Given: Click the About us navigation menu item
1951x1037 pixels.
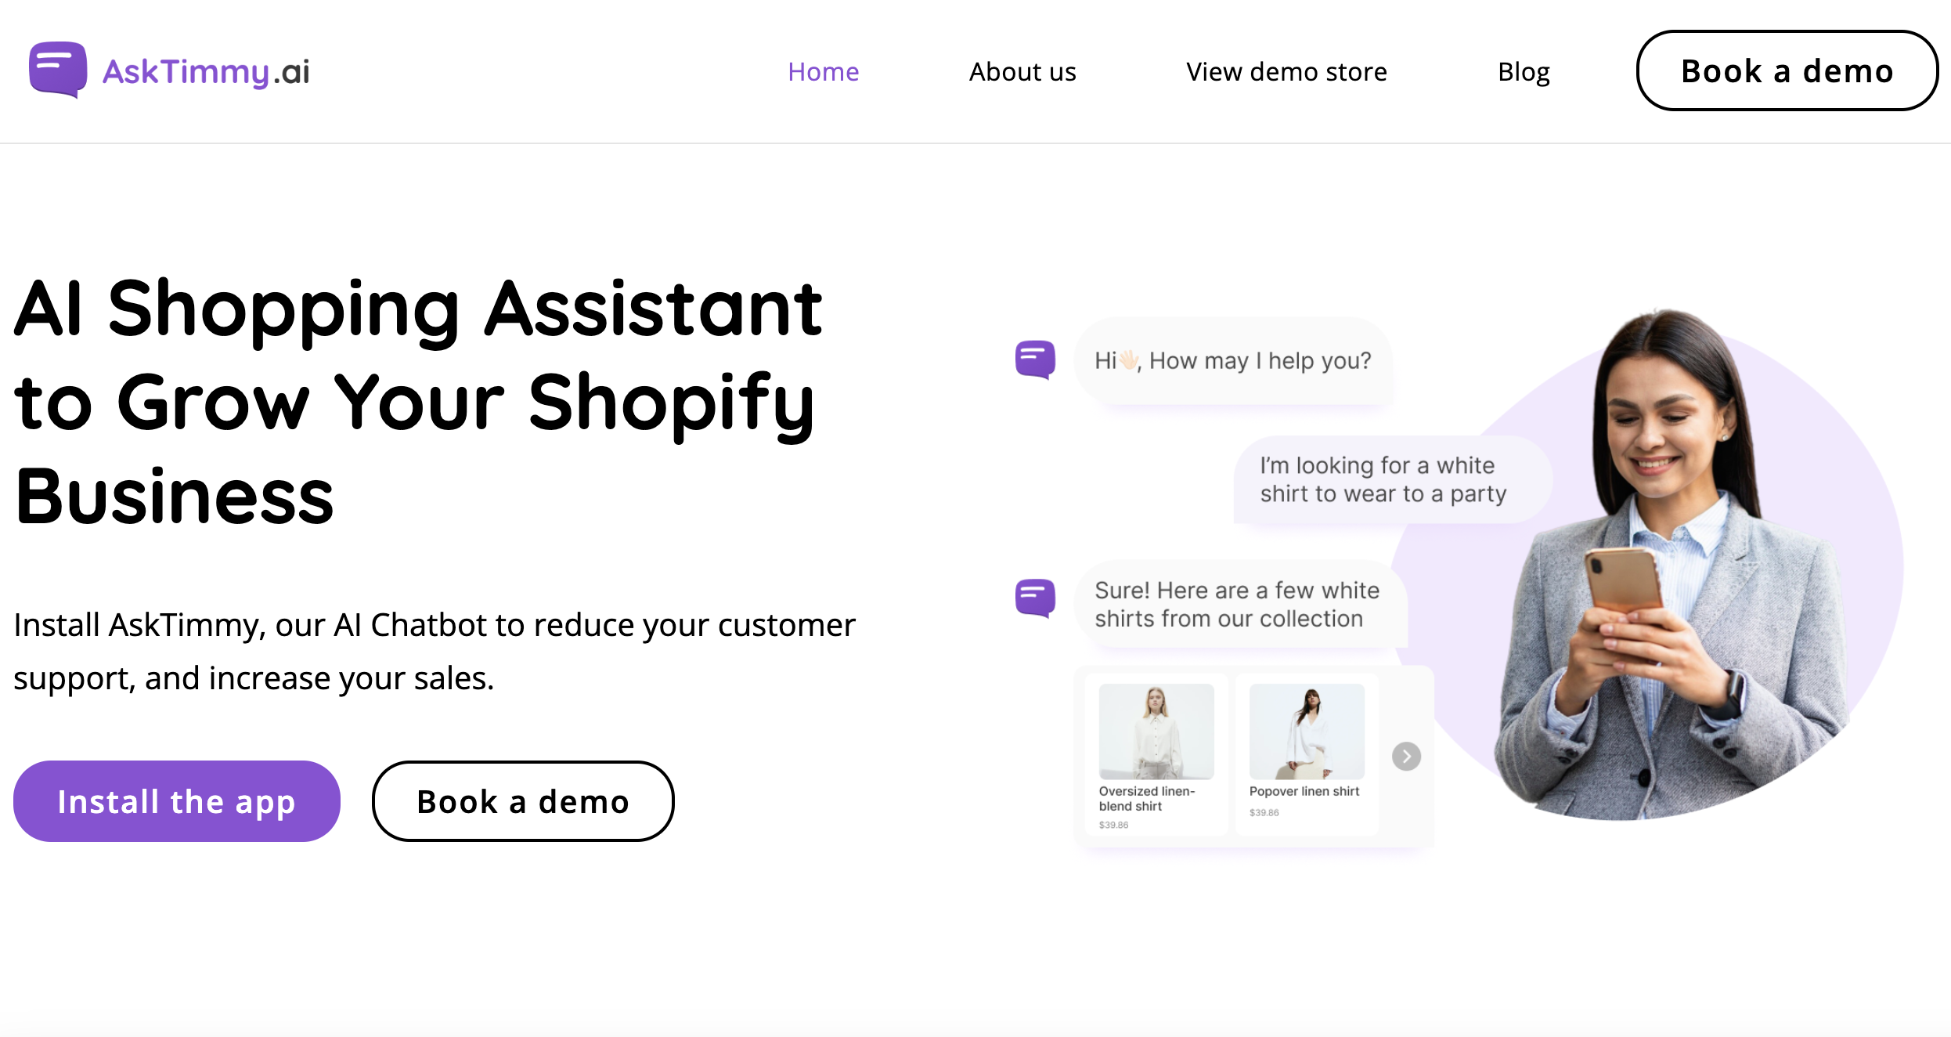Looking at the screenshot, I should [1022, 71].
